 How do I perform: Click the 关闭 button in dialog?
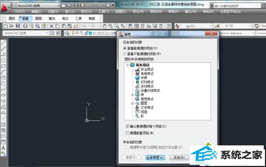(179, 158)
